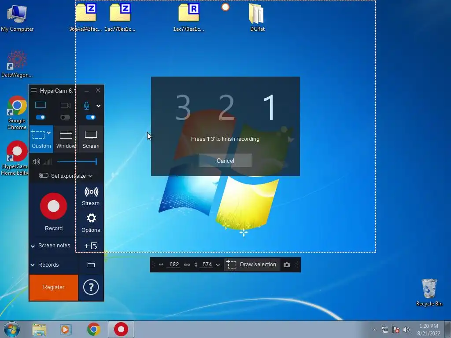Toggle the aspect ratio link icon

click(187, 265)
